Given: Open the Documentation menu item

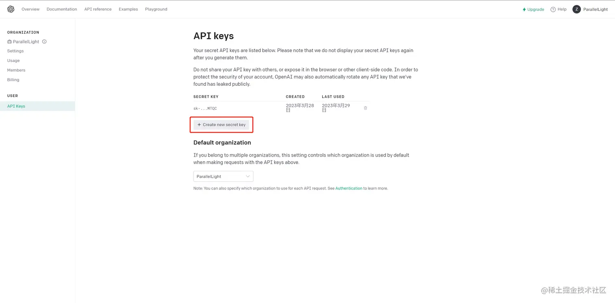Looking at the screenshot, I should coord(62,9).
